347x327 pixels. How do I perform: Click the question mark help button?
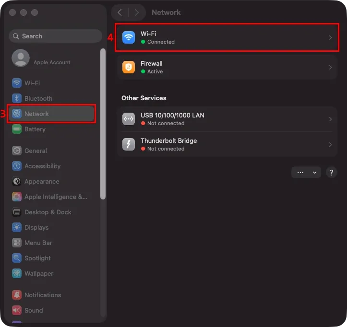click(331, 172)
